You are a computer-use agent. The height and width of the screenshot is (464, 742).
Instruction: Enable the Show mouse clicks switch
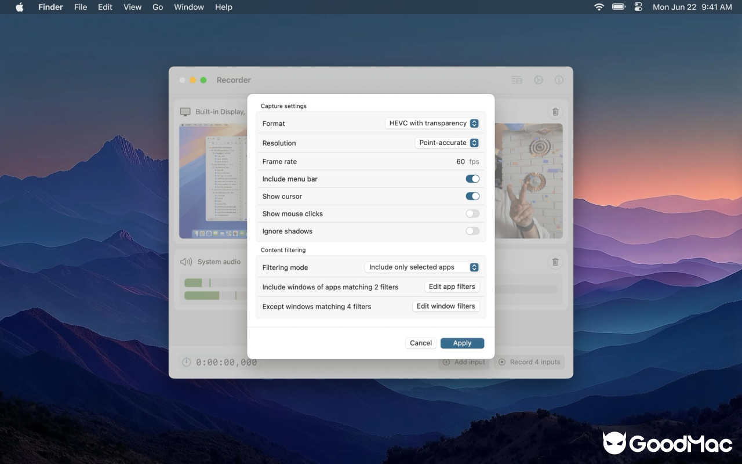(472, 213)
